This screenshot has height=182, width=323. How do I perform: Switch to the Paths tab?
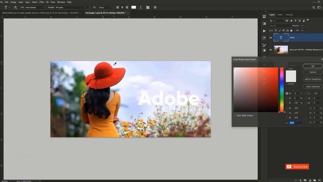(280, 15)
